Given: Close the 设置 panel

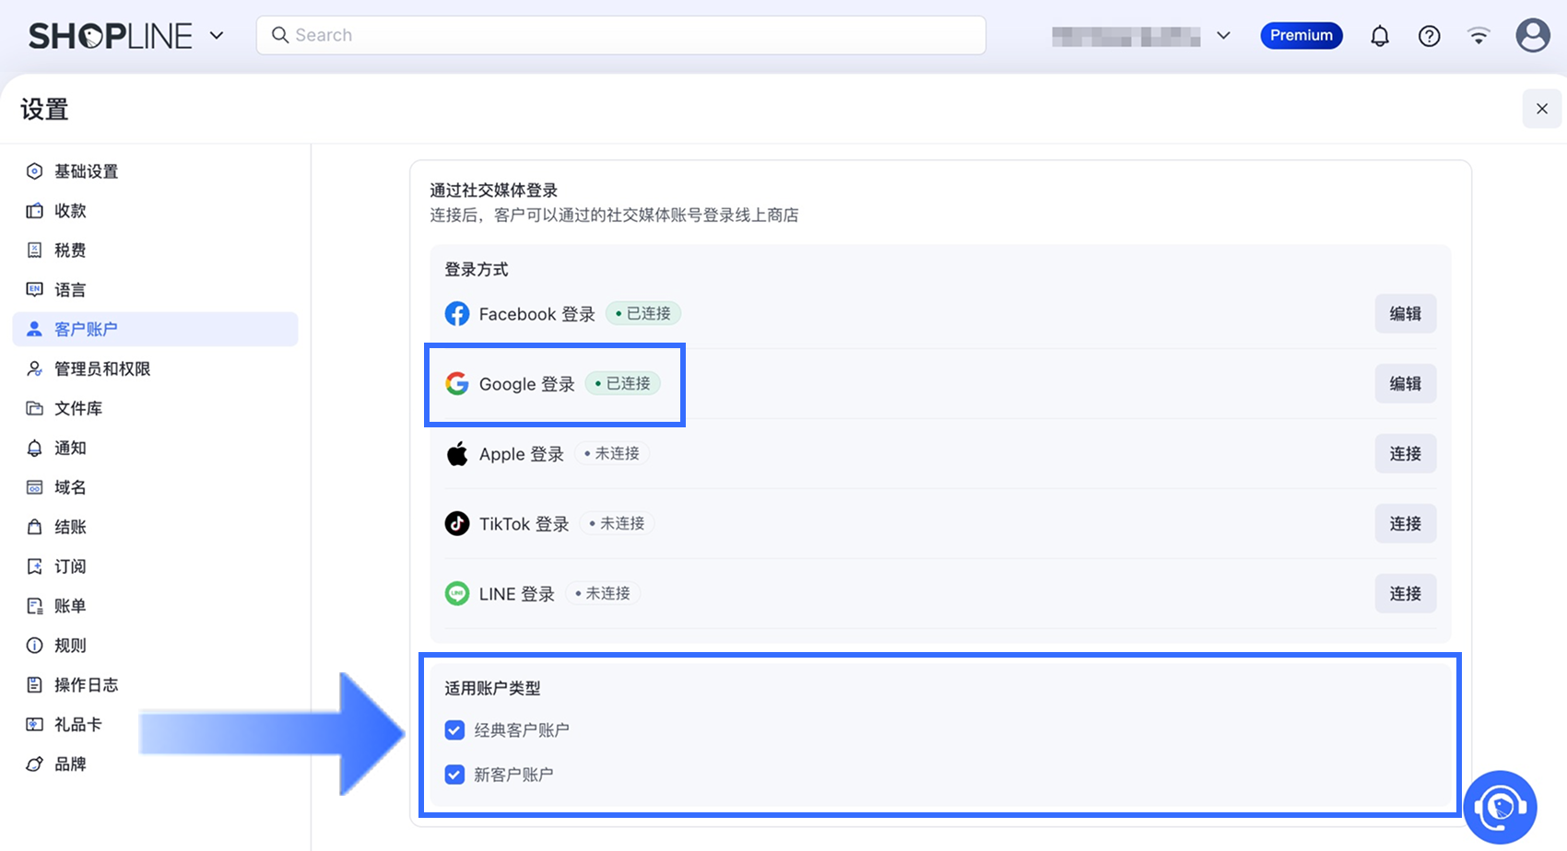Looking at the screenshot, I should 1541,110.
